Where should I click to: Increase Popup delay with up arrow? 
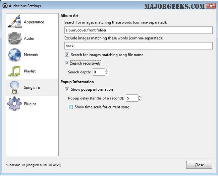pyautogui.click(x=140, y=96)
